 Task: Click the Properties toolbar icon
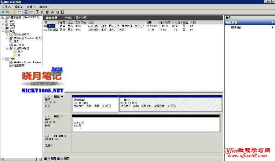(x=47, y=12)
